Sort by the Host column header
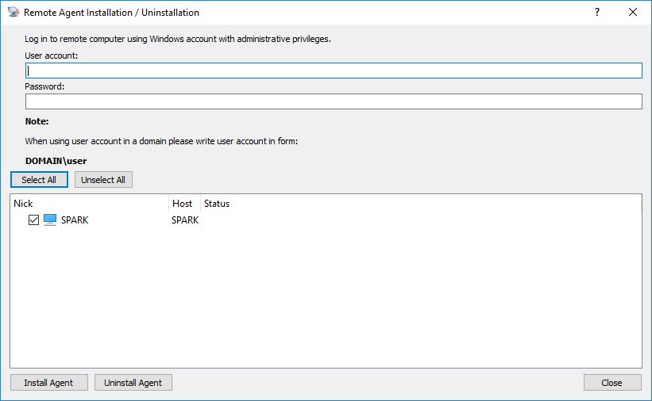Screen dimensions: 652x401 click(x=183, y=204)
